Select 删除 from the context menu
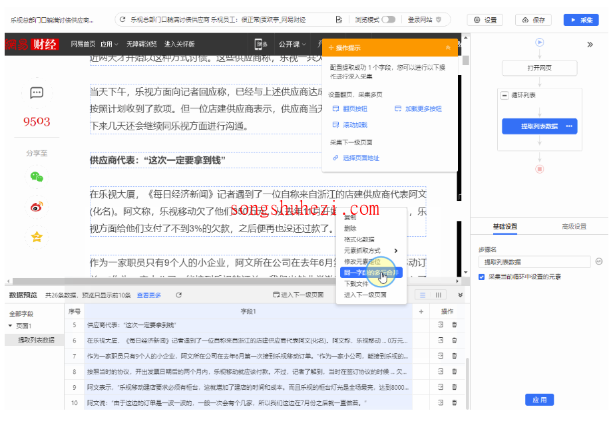The width and height of the screenshot is (609, 427). pyautogui.click(x=350, y=228)
